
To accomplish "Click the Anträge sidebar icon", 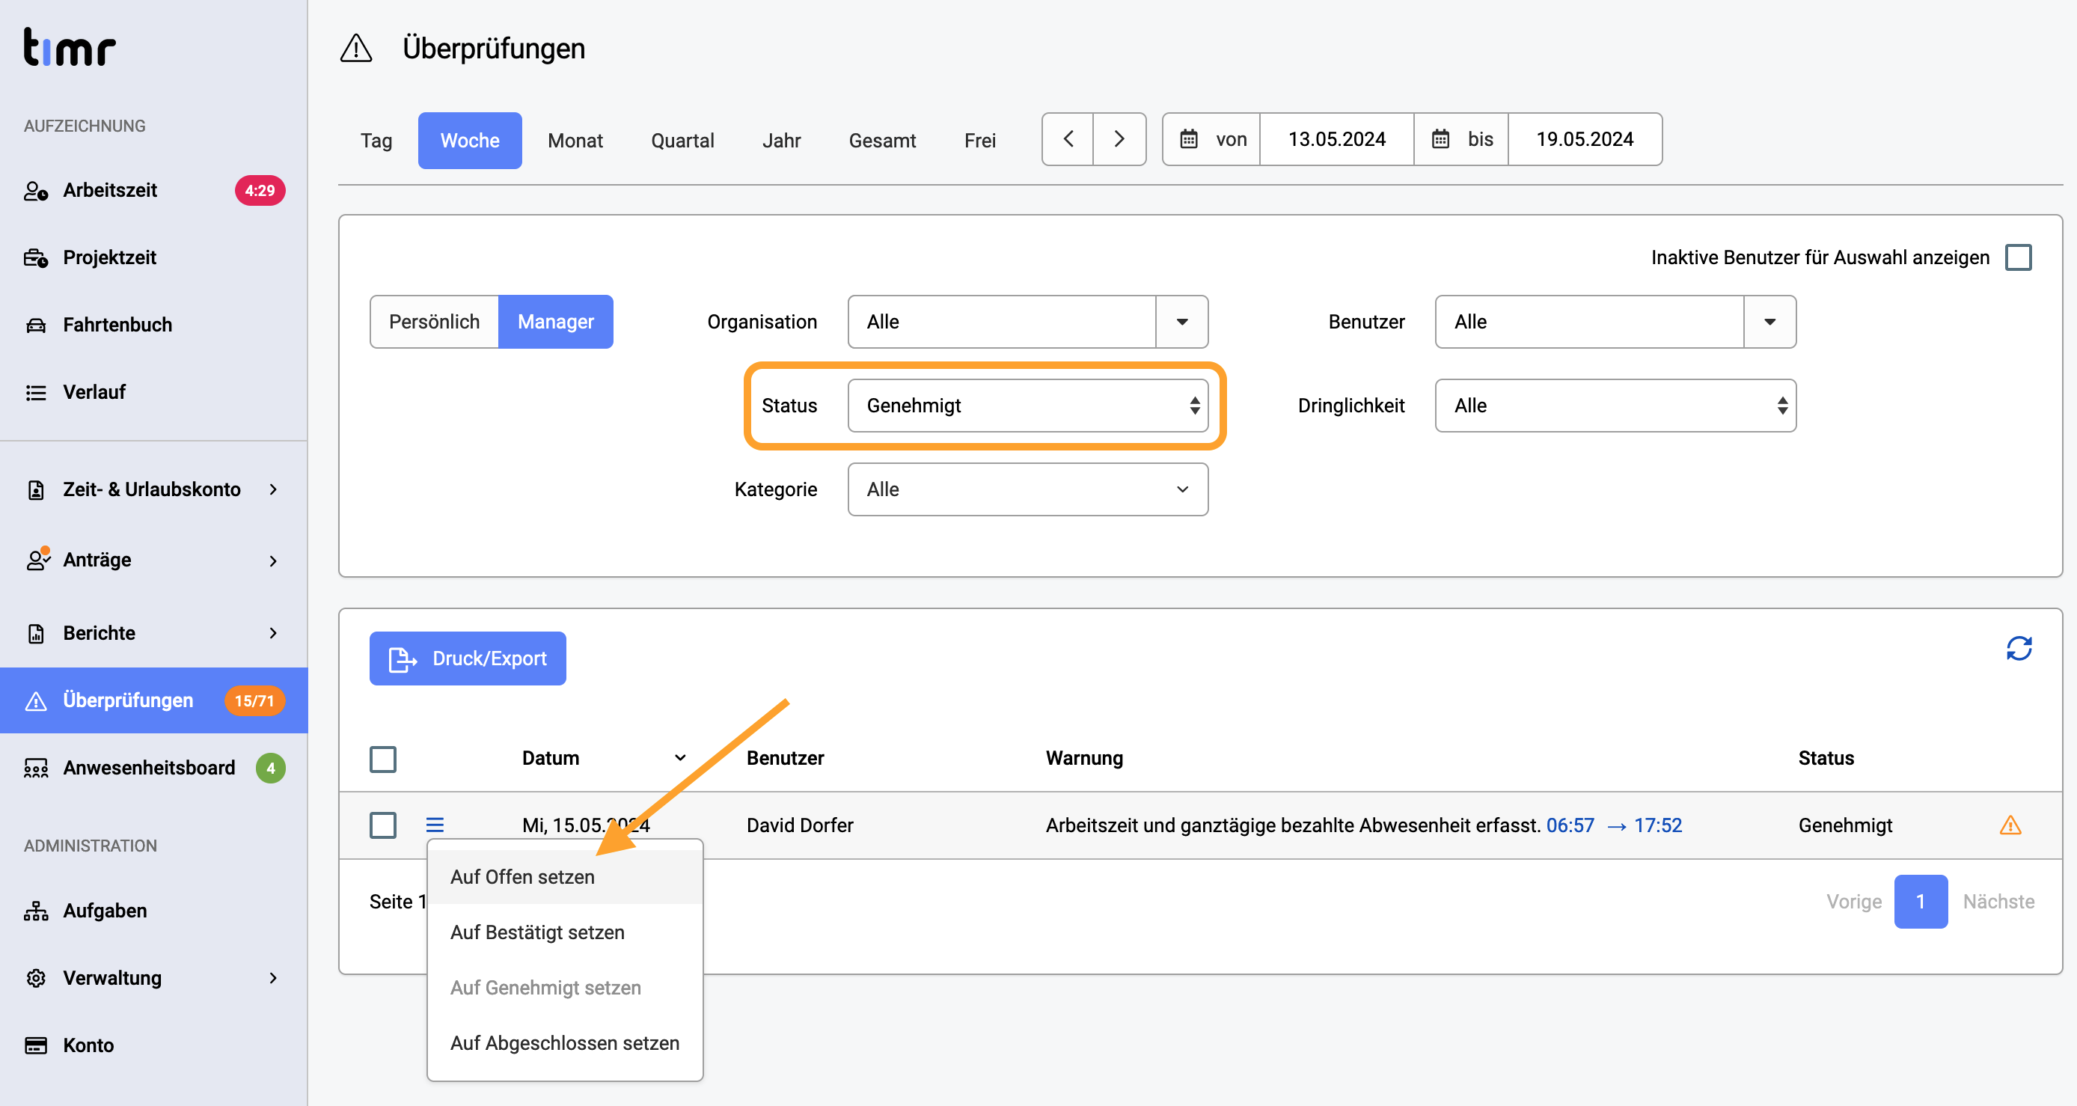I will tap(38, 559).
